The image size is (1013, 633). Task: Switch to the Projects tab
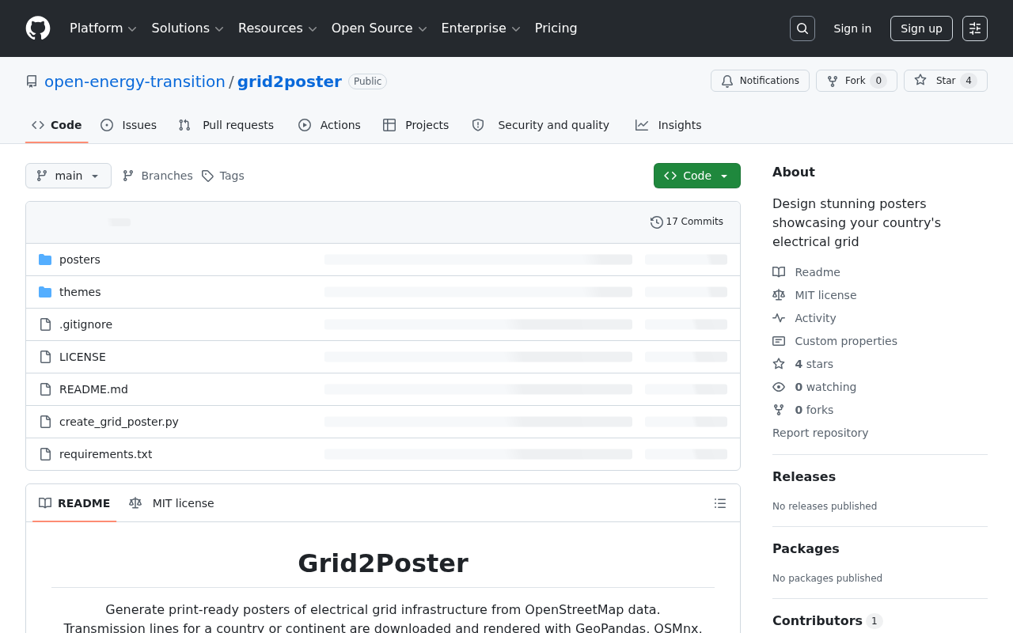pyautogui.click(x=416, y=125)
